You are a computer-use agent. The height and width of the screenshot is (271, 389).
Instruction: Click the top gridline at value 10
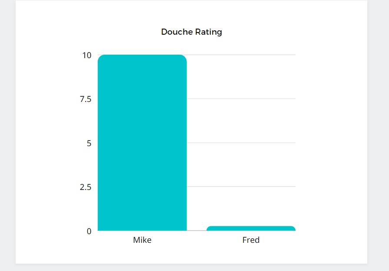pos(241,55)
